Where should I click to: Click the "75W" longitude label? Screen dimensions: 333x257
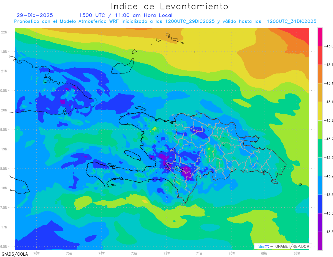(x=69, y=253)
